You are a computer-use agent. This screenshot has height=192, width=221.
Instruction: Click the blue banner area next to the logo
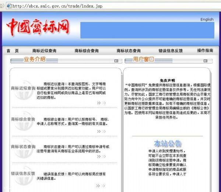click(x=147, y=30)
